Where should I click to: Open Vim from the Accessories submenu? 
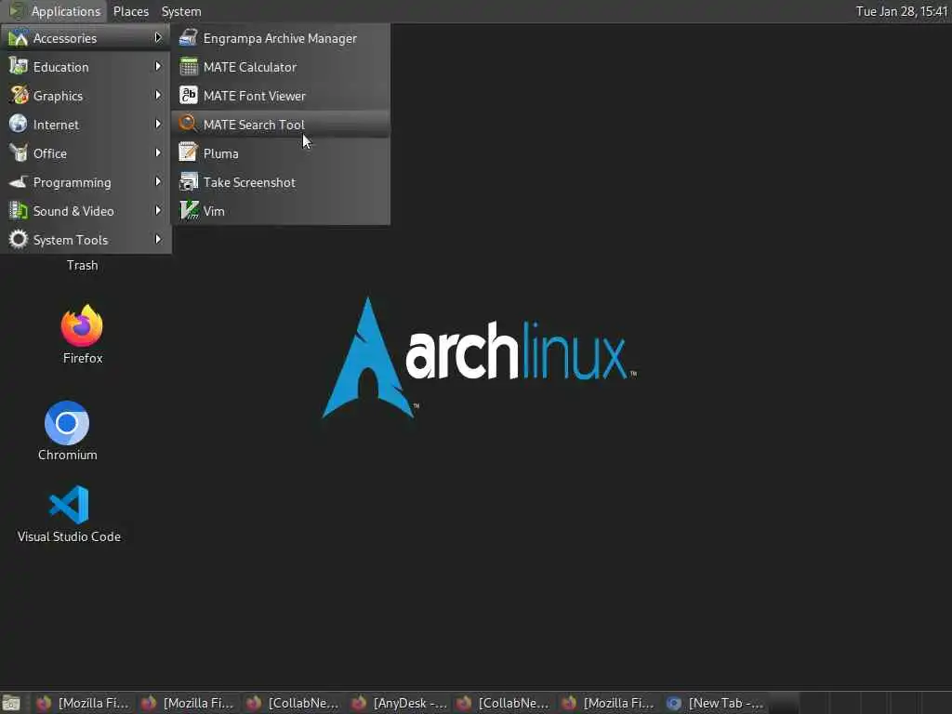click(280, 211)
